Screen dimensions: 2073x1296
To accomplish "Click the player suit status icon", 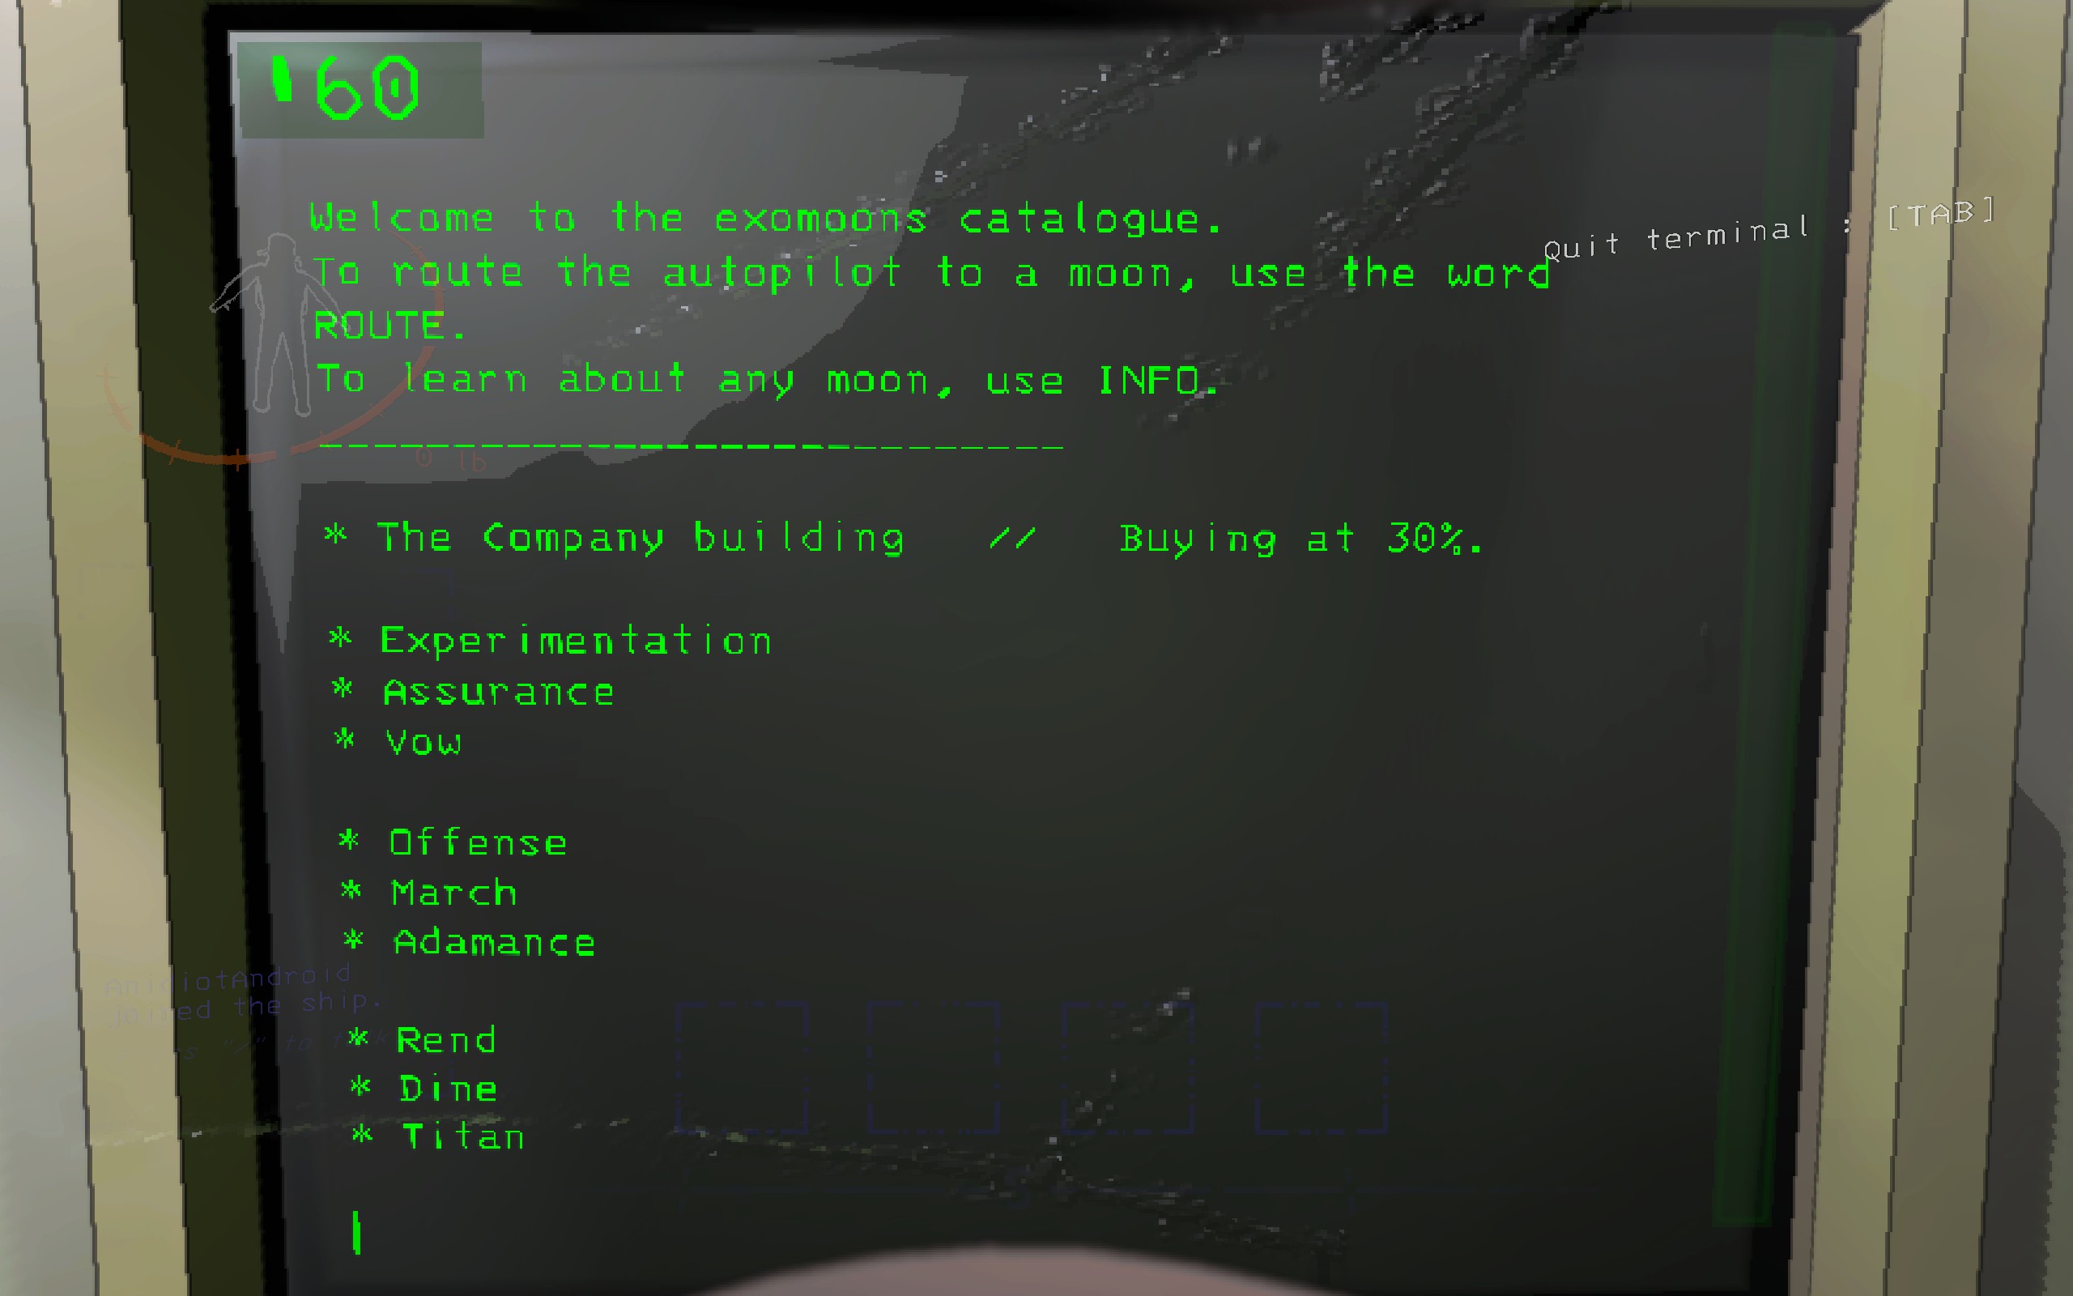I will [x=264, y=324].
